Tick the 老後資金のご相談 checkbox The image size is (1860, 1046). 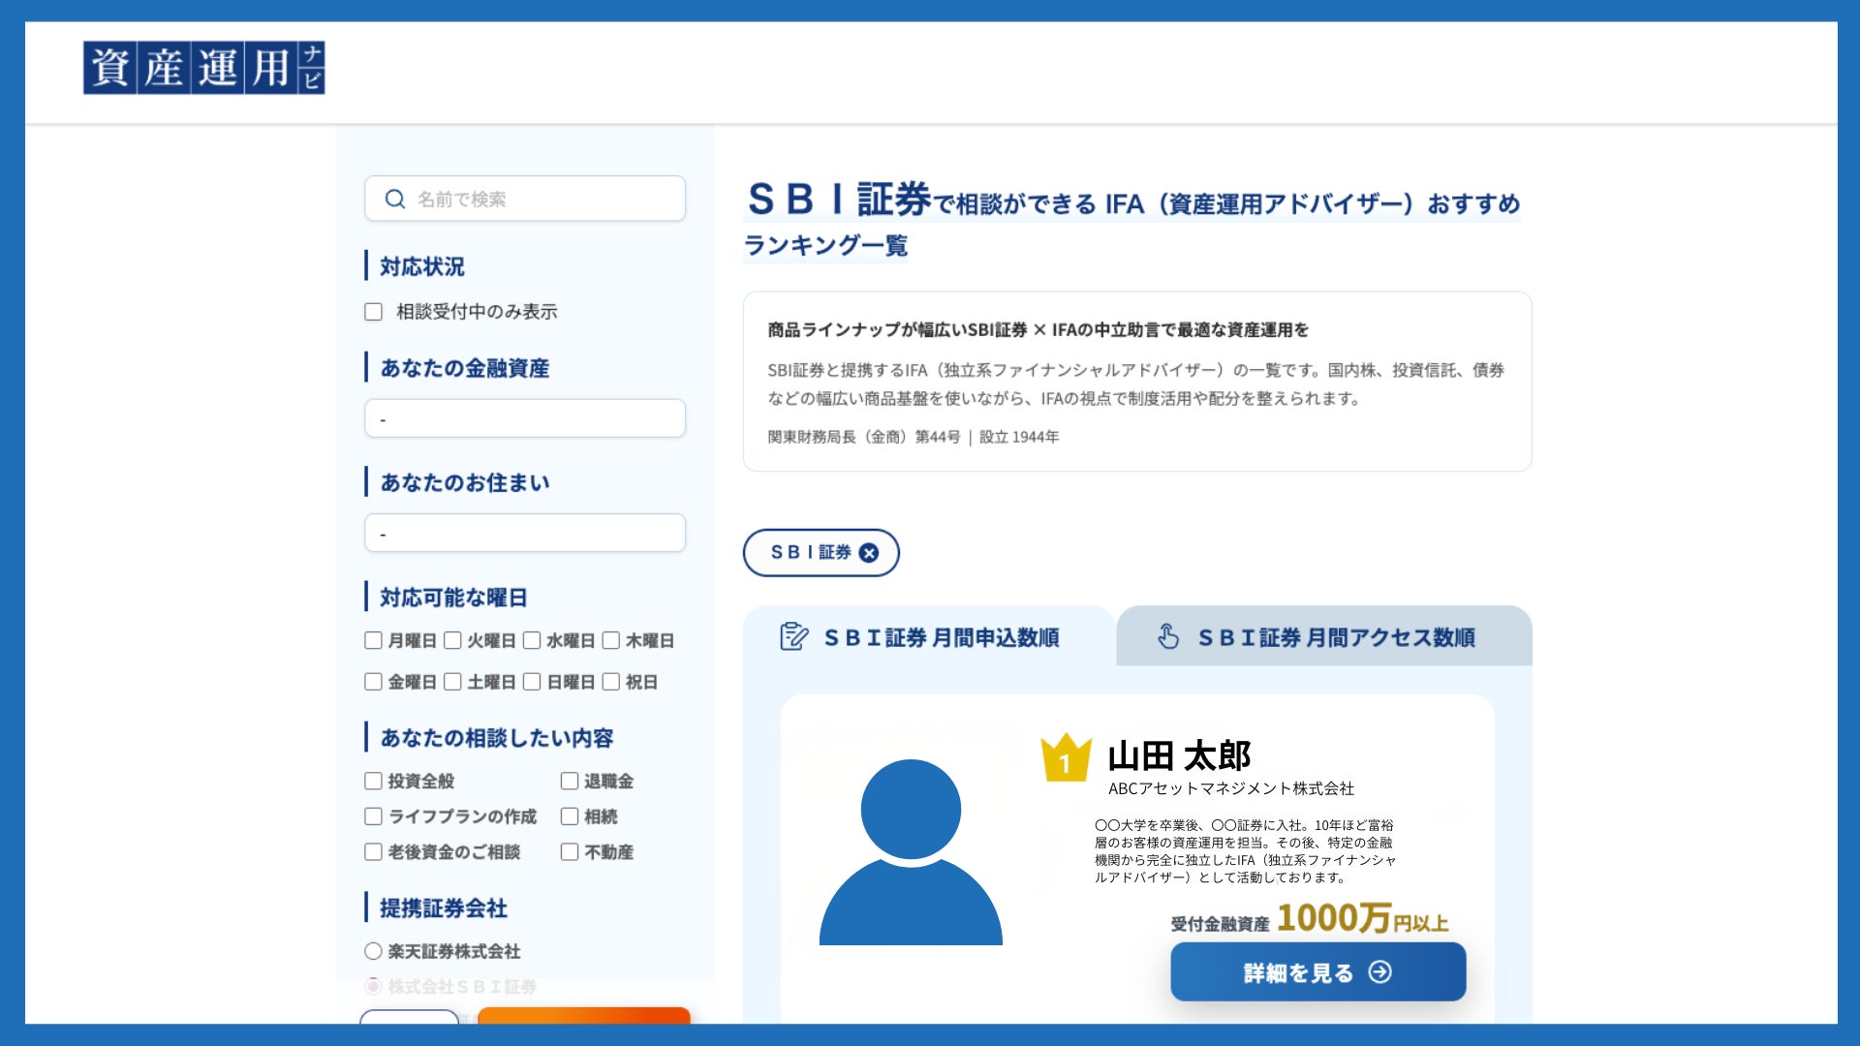pyautogui.click(x=373, y=852)
